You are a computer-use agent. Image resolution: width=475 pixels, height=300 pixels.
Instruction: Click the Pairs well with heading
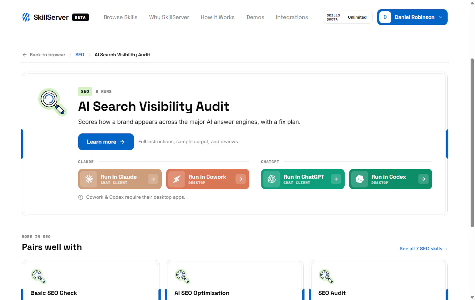(x=52, y=247)
